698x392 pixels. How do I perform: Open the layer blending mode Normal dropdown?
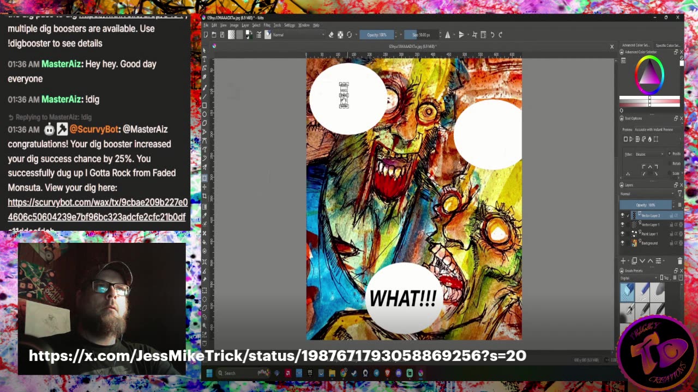(x=646, y=194)
